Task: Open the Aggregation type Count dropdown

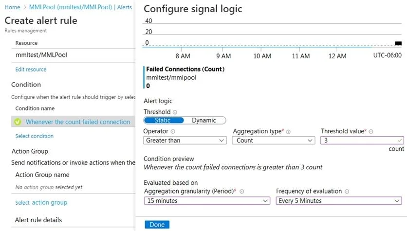Action: (x=274, y=141)
